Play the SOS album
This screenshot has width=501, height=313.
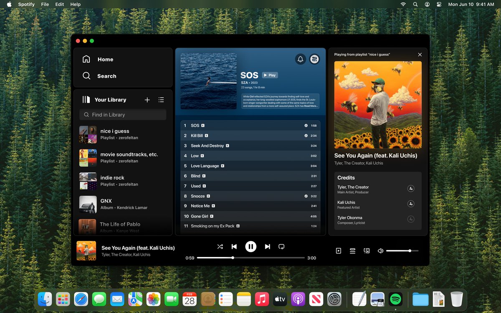pos(270,75)
